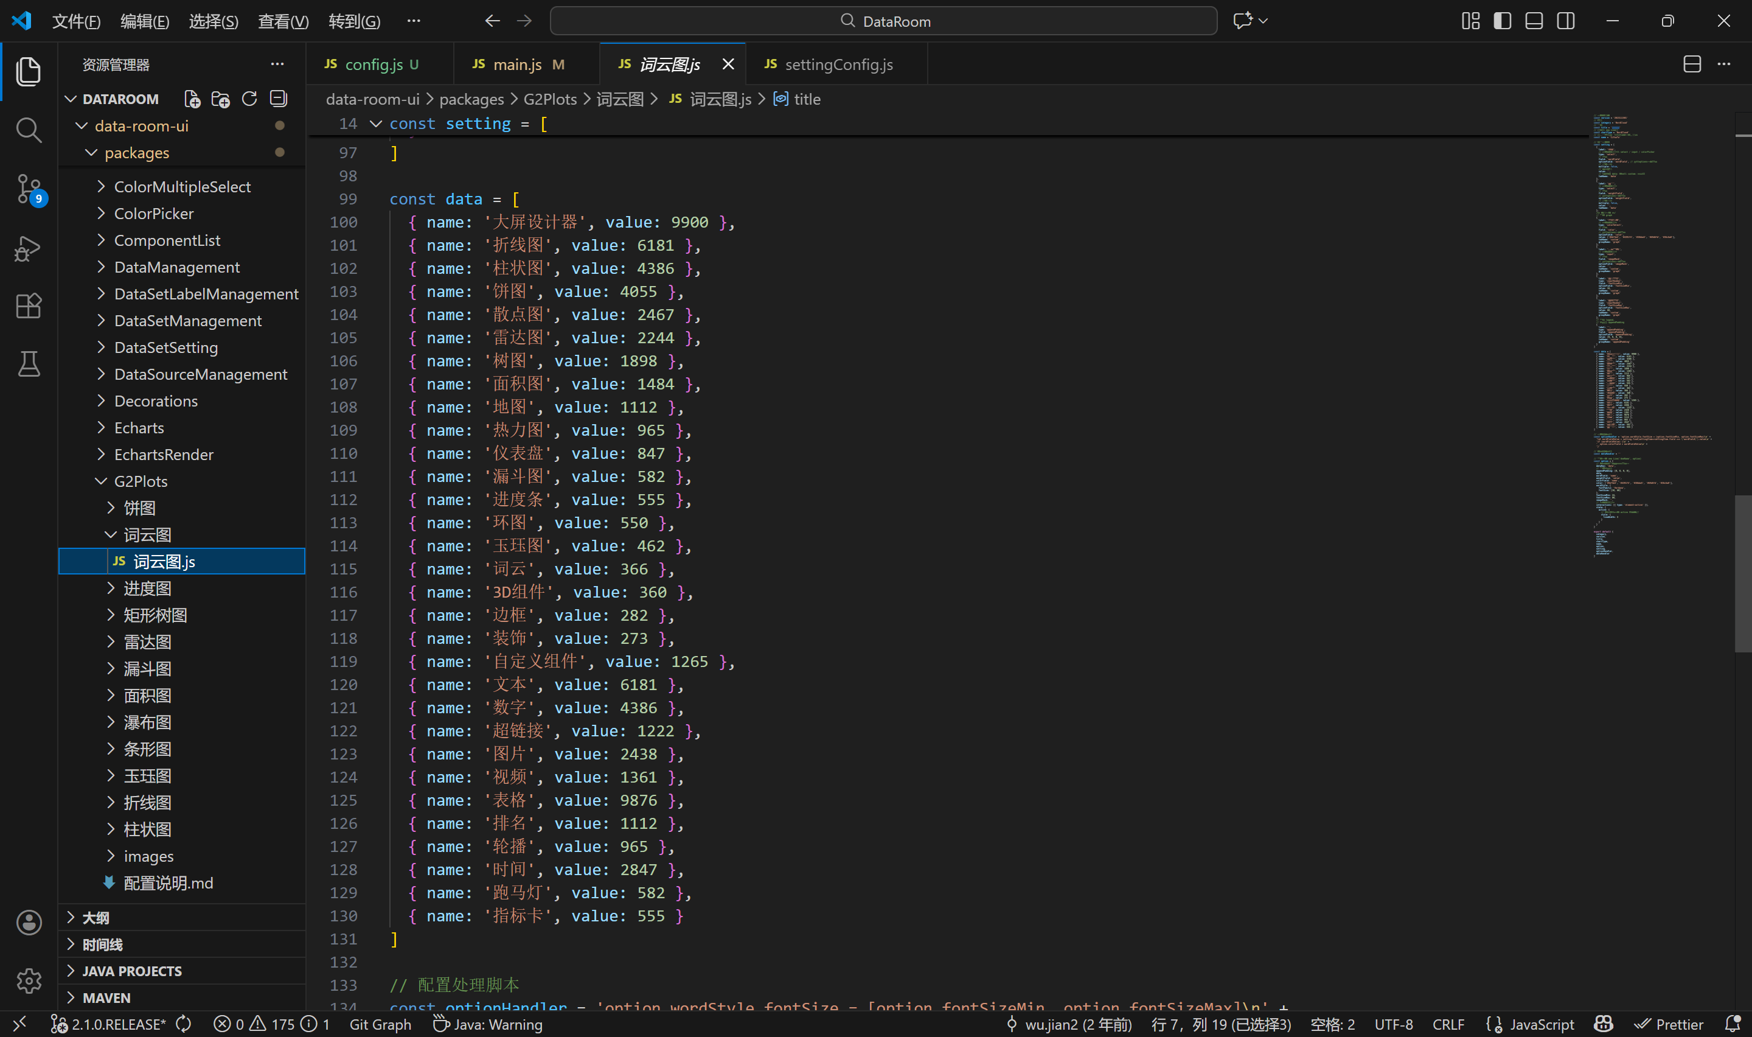Viewport: 1752px width, 1037px height.
Task: Click the vertical scrollbar thumb in editor
Action: tap(1742, 573)
